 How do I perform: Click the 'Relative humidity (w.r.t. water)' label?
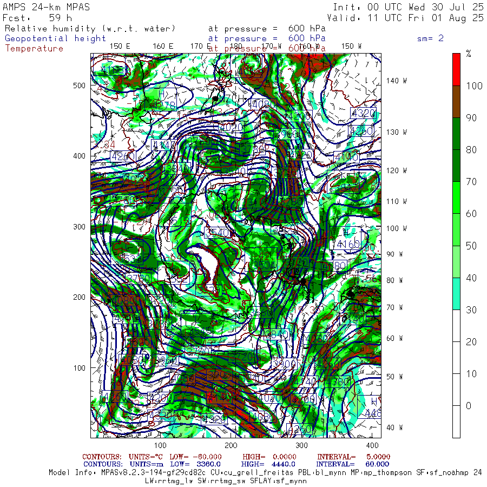point(90,29)
